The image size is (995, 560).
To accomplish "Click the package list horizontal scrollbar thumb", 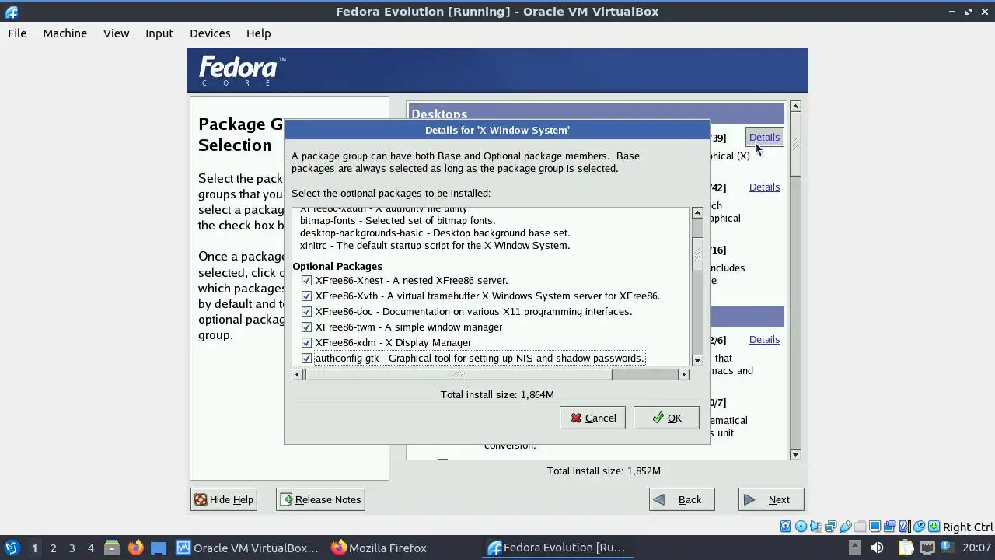I will coord(459,374).
